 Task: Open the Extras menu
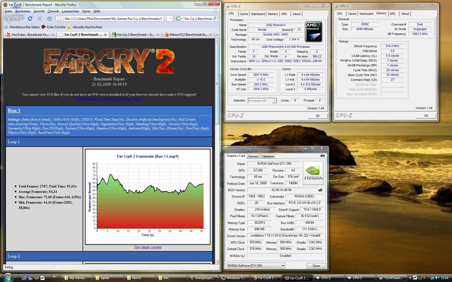pos(86,11)
